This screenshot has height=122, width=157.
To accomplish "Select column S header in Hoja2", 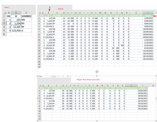I will [x=136, y=13].
